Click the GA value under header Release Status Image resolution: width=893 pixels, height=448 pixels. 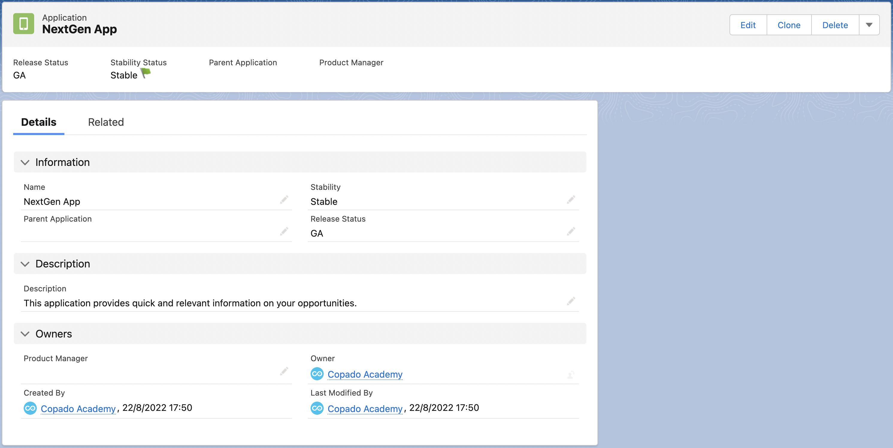(x=19, y=75)
